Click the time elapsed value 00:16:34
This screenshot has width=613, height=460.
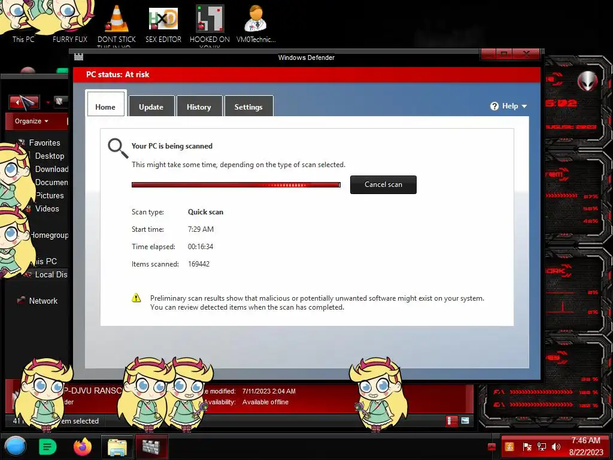tap(201, 247)
